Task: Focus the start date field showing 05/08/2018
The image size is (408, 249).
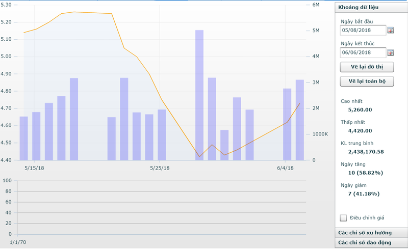Action: [363, 30]
